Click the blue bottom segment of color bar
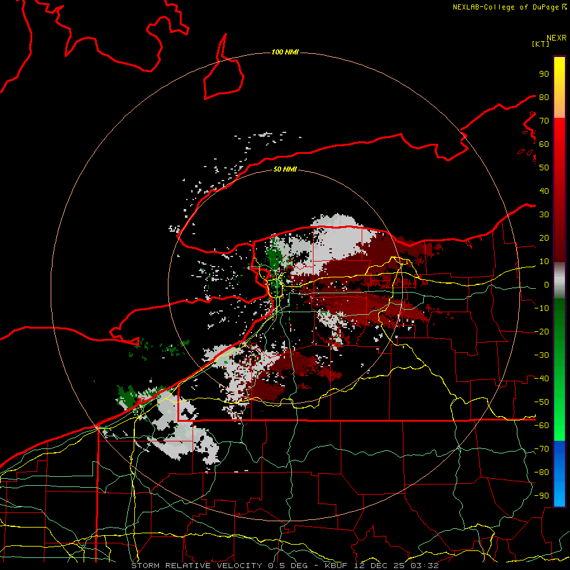This screenshot has width=570, height=570. 559,474
